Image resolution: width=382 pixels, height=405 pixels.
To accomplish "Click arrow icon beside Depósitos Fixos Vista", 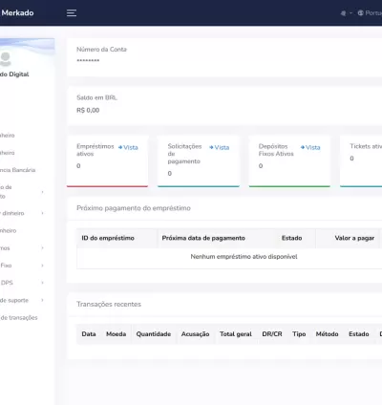I will coord(303,147).
